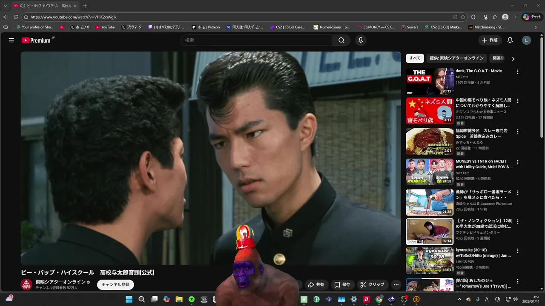
Task: Open the ザ・ノンフィクション video title
Action: [x=484, y=224]
